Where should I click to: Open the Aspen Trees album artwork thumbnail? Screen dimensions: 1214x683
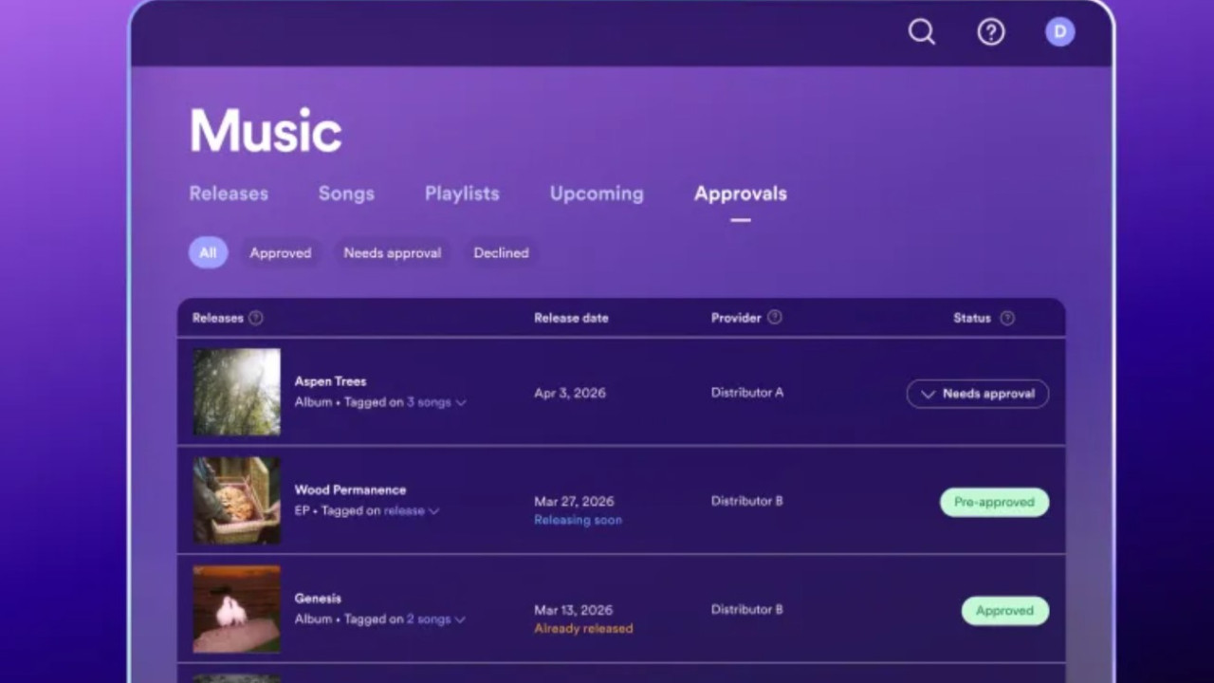coord(236,392)
